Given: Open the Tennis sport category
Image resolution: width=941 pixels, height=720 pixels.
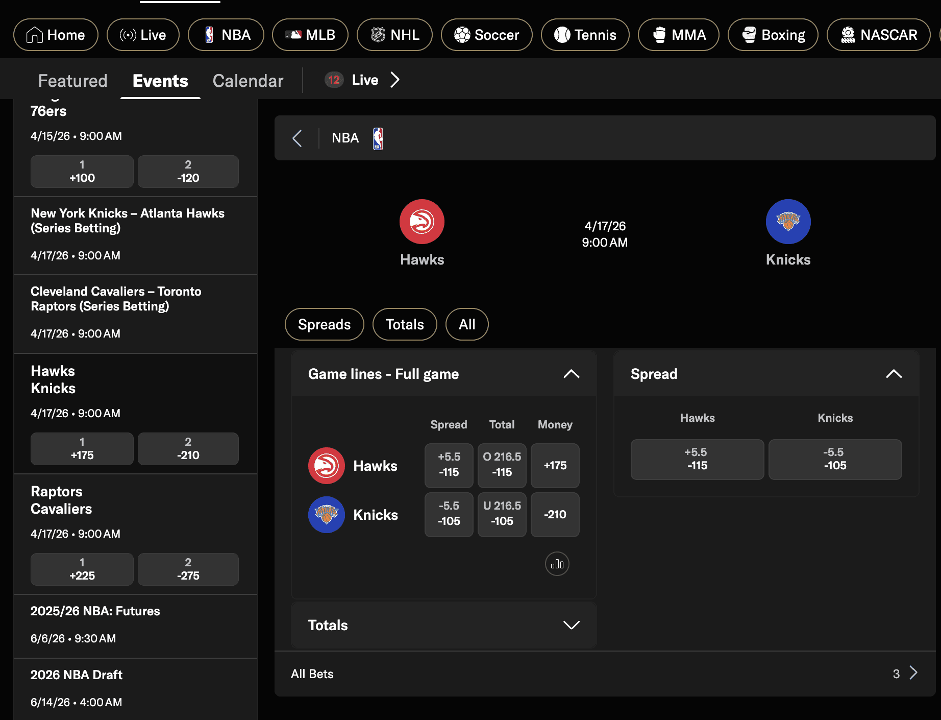Looking at the screenshot, I should click(x=585, y=35).
